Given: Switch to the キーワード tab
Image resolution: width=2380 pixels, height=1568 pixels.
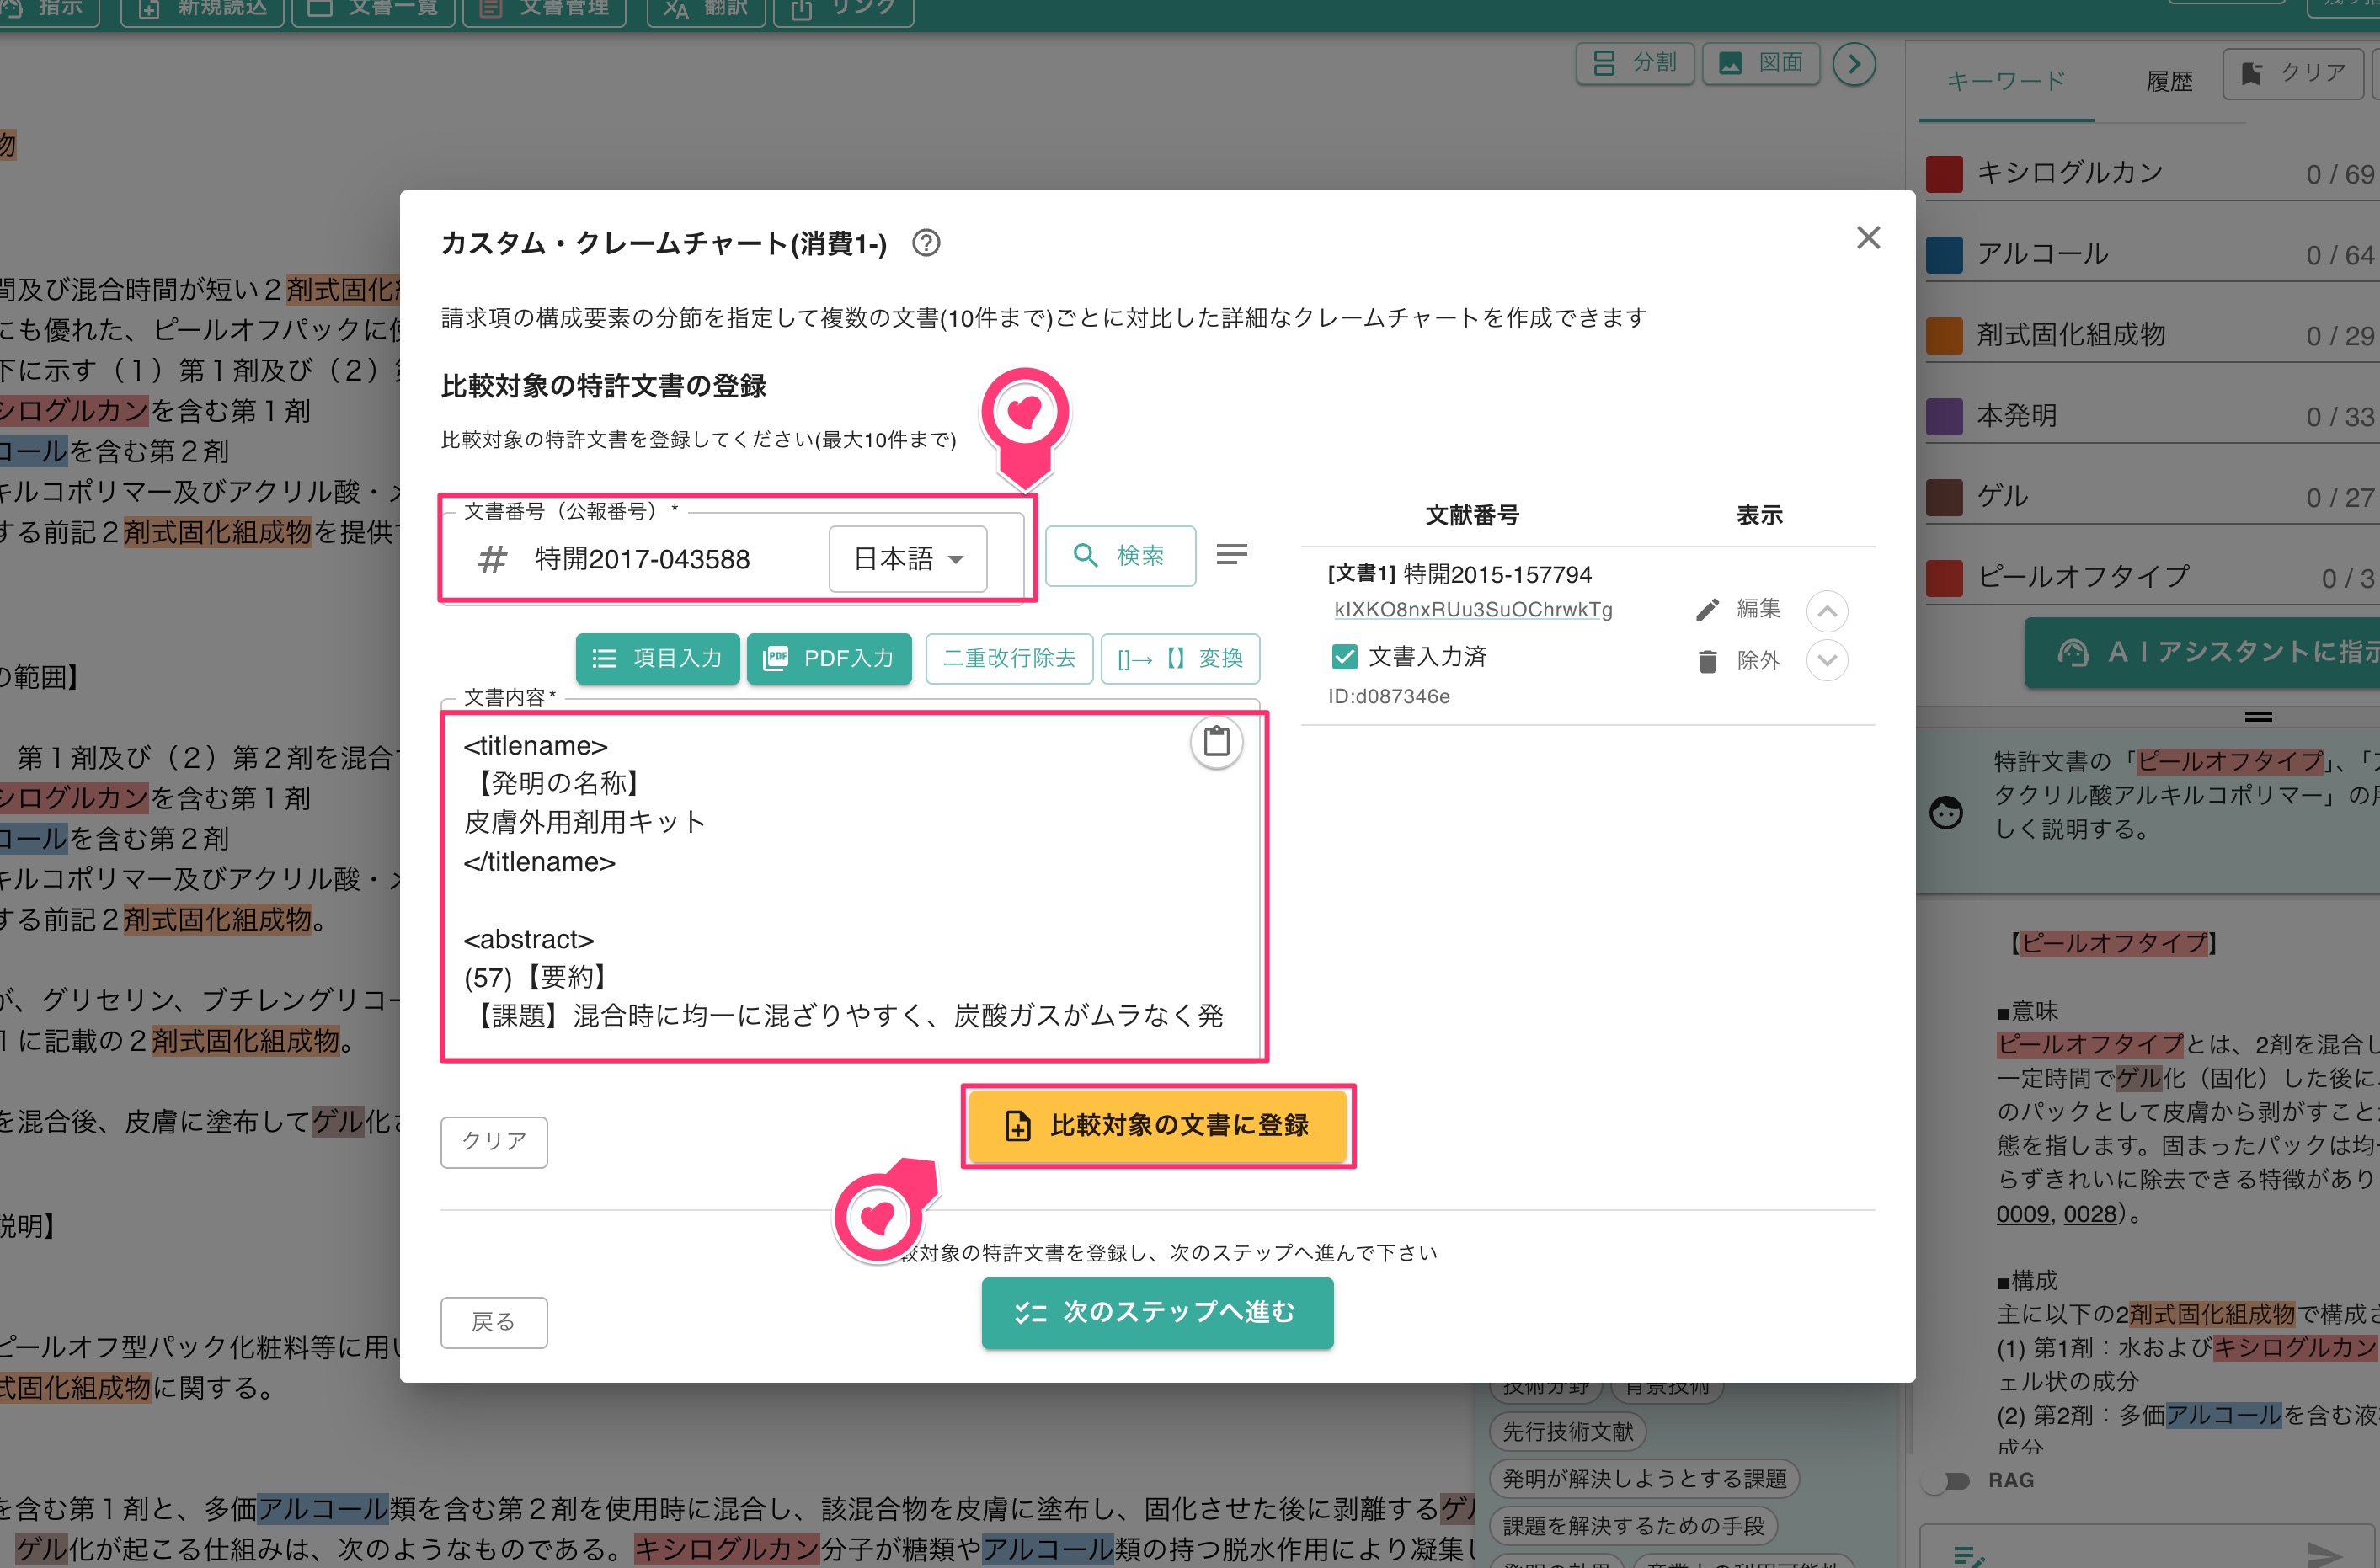Looking at the screenshot, I should coord(2005,81).
